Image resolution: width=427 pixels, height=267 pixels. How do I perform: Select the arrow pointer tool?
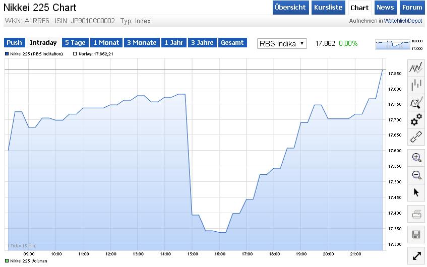point(416,192)
